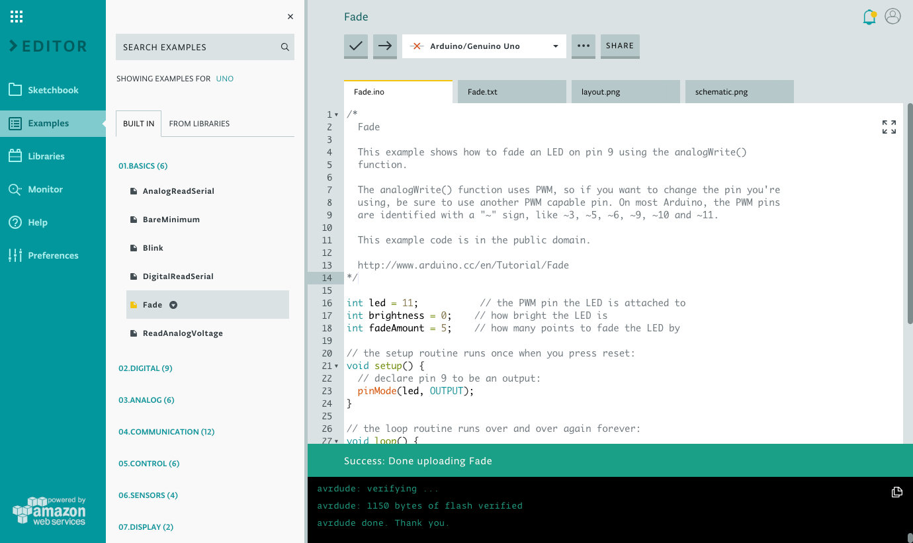
Task: Select the Fade.ino tab
Action: click(398, 92)
